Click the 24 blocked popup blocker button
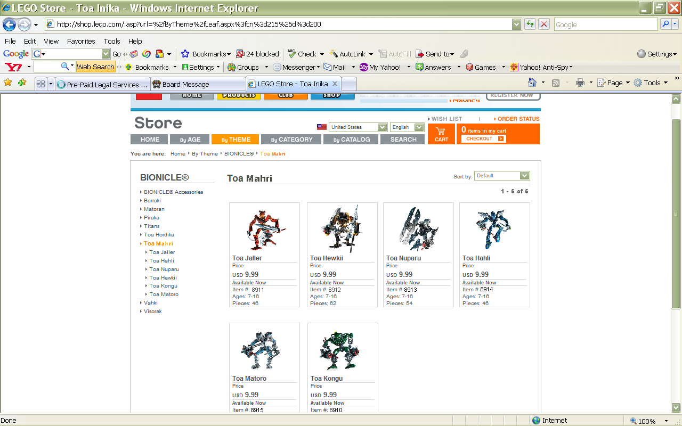The height and width of the screenshot is (426, 682). [257, 54]
